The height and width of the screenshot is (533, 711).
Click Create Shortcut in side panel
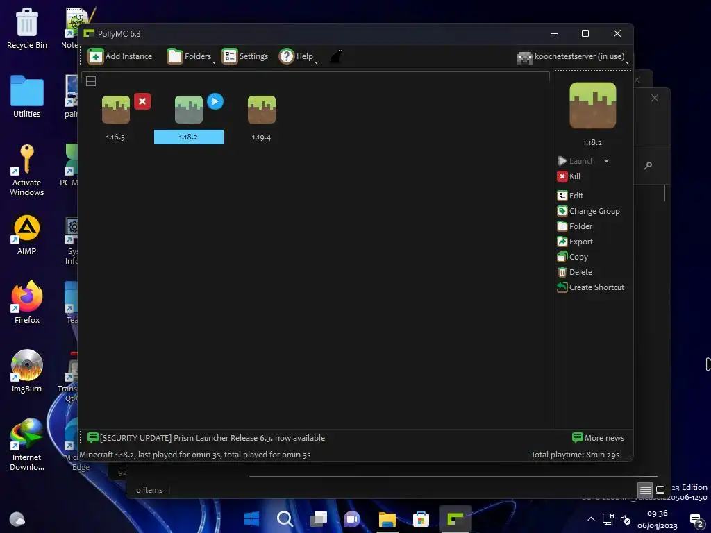[x=591, y=287]
